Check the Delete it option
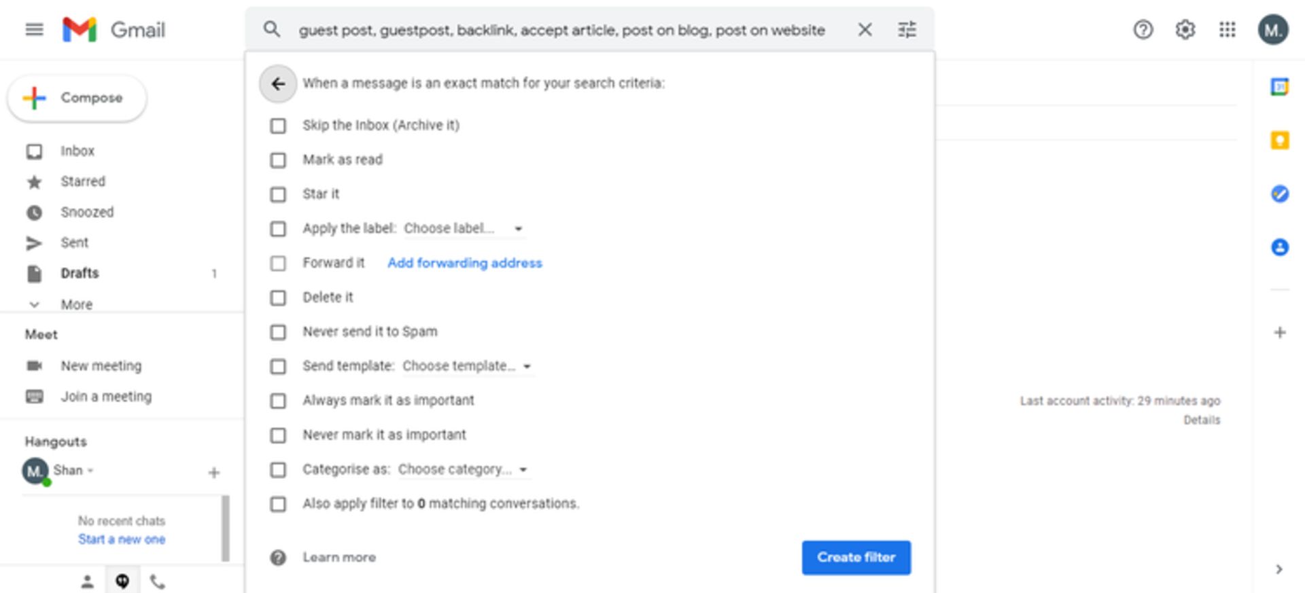The image size is (1305, 593). pyautogui.click(x=278, y=298)
